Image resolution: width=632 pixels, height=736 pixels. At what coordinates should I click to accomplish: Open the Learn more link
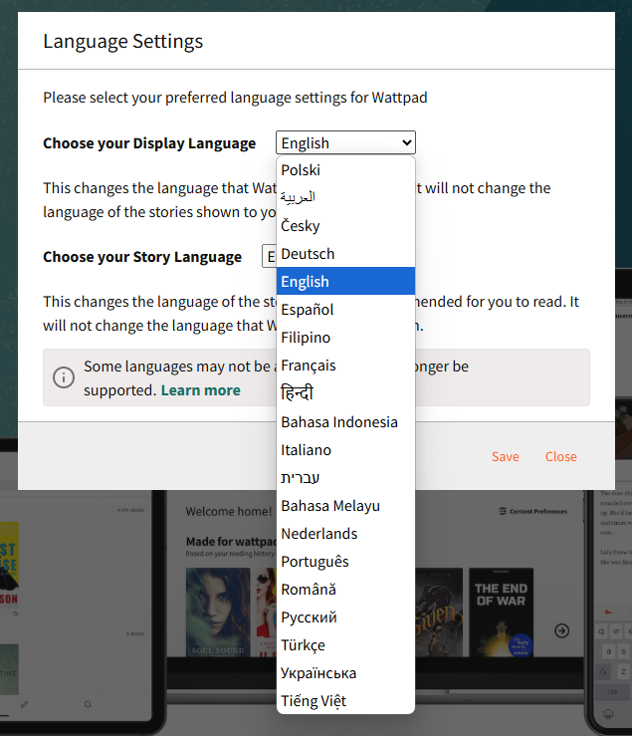[200, 390]
